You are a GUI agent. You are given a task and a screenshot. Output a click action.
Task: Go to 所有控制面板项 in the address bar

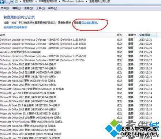[x=48, y=1]
